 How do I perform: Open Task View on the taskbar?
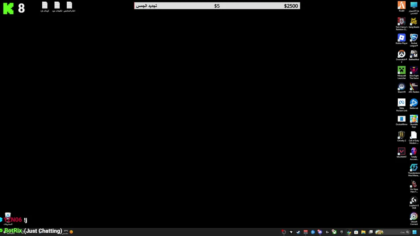tap(371, 232)
